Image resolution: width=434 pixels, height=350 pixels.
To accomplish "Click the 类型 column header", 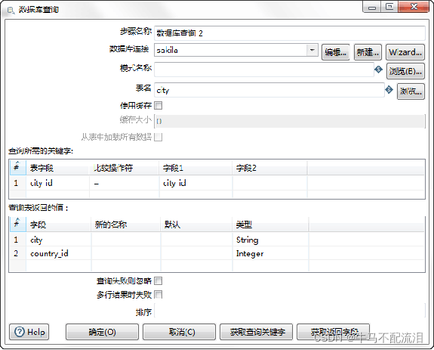I will coord(271,225).
